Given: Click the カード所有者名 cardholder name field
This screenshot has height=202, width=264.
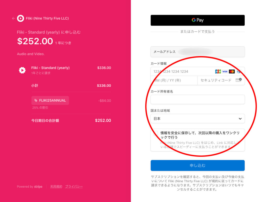Looking at the screenshot, I should pyautogui.click(x=197, y=99).
